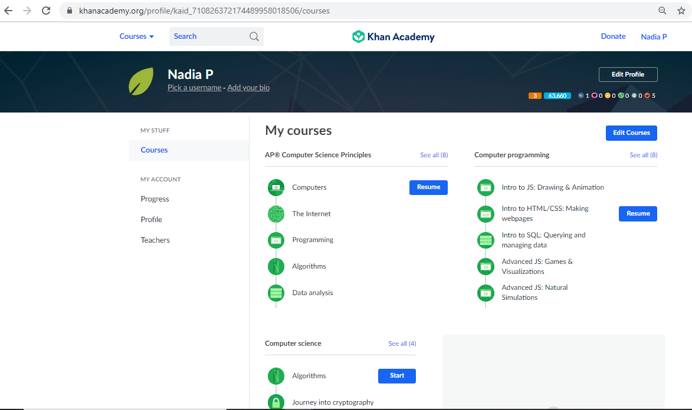Bookmark this page with the star icon
692x410 pixels.
point(681,11)
